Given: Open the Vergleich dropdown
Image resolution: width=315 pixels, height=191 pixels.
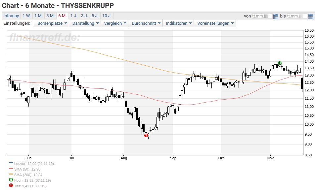Looking at the screenshot, I should [115, 23].
